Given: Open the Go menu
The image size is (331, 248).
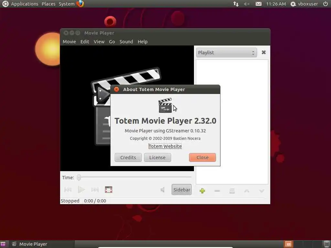Looking at the screenshot, I should (112, 42).
